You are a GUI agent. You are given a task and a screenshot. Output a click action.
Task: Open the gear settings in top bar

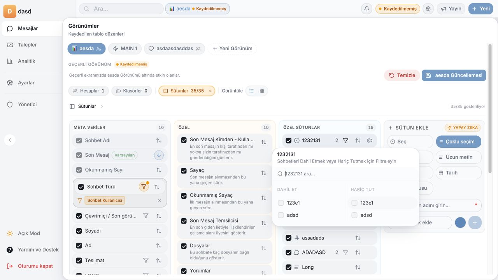(428, 9)
